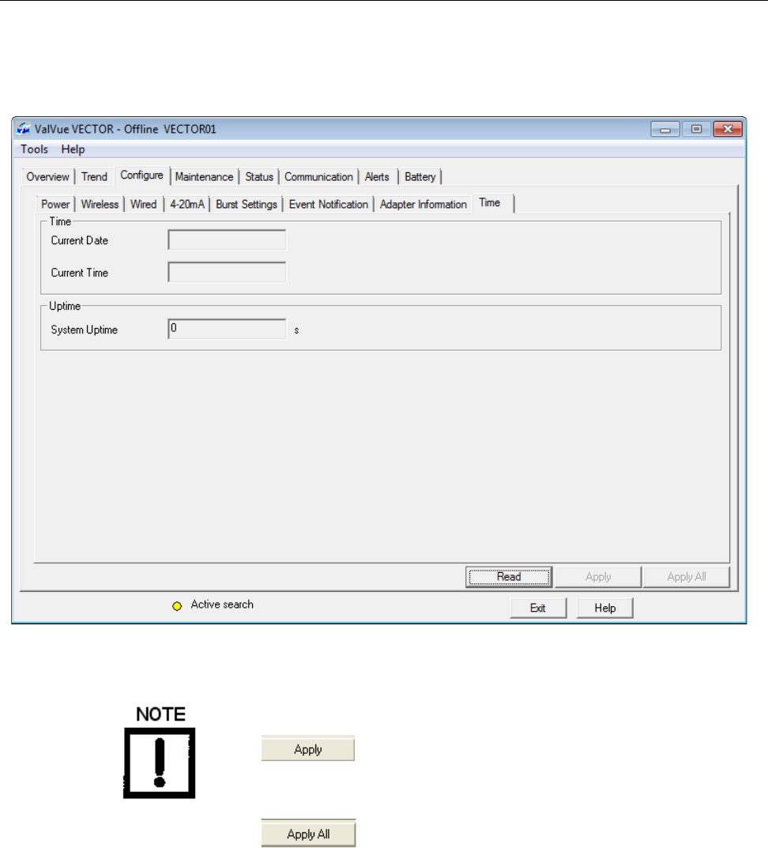Open the Tools menu

[x=34, y=149]
